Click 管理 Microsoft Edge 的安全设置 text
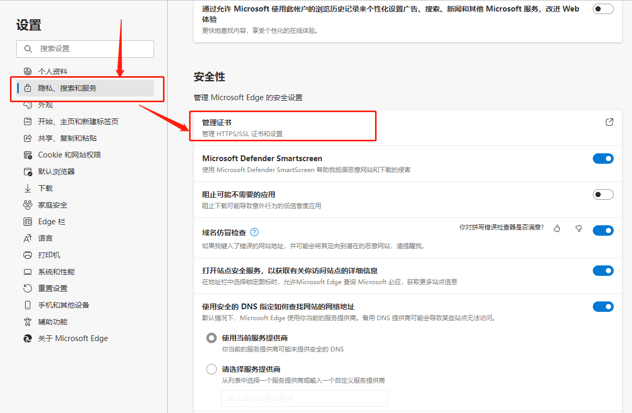 248,98
